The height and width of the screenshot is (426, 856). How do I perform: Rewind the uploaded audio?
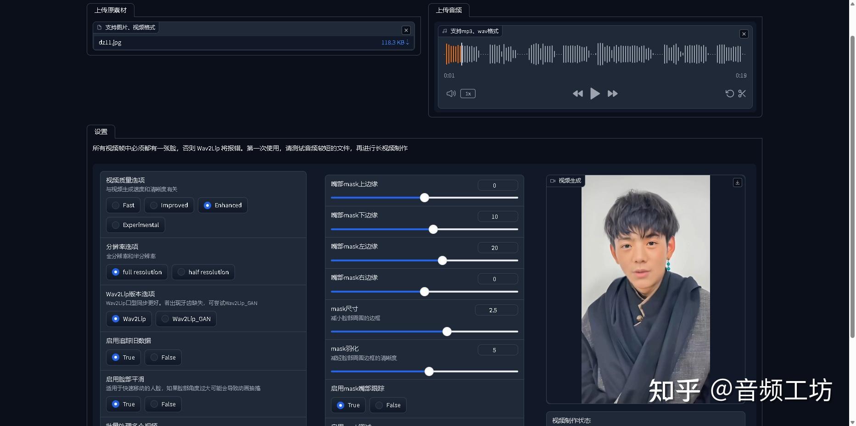click(578, 94)
